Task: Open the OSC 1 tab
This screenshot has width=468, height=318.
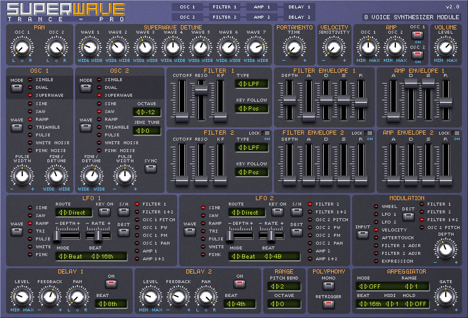Action: 187,7
